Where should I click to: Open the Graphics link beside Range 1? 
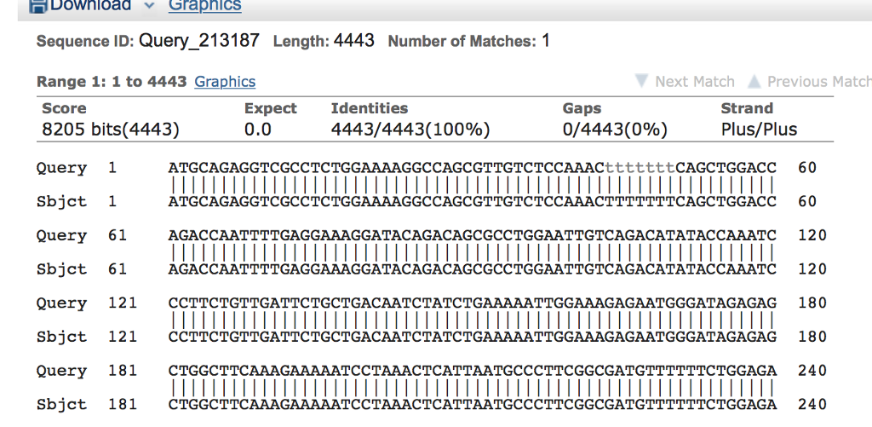(225, 82)
